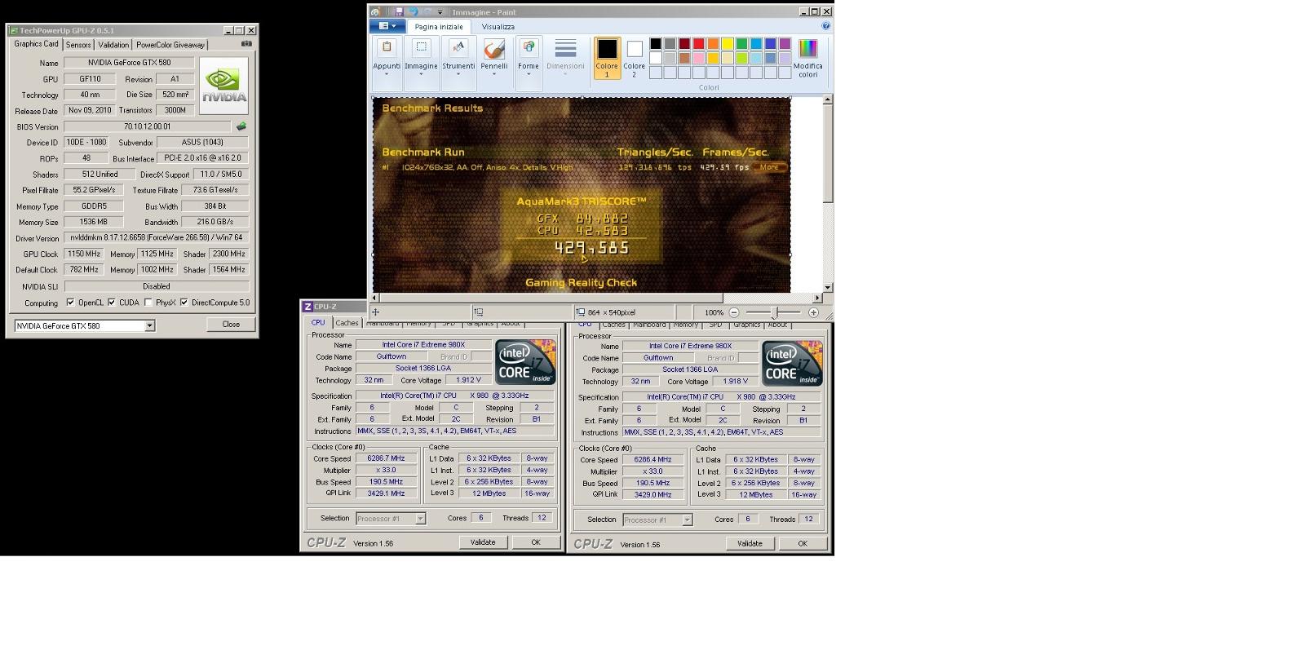Image resolution: width=1305 pixels, height=672 pixels.
Task: Click the Paint help question mark icon
Action: [825, 26]
